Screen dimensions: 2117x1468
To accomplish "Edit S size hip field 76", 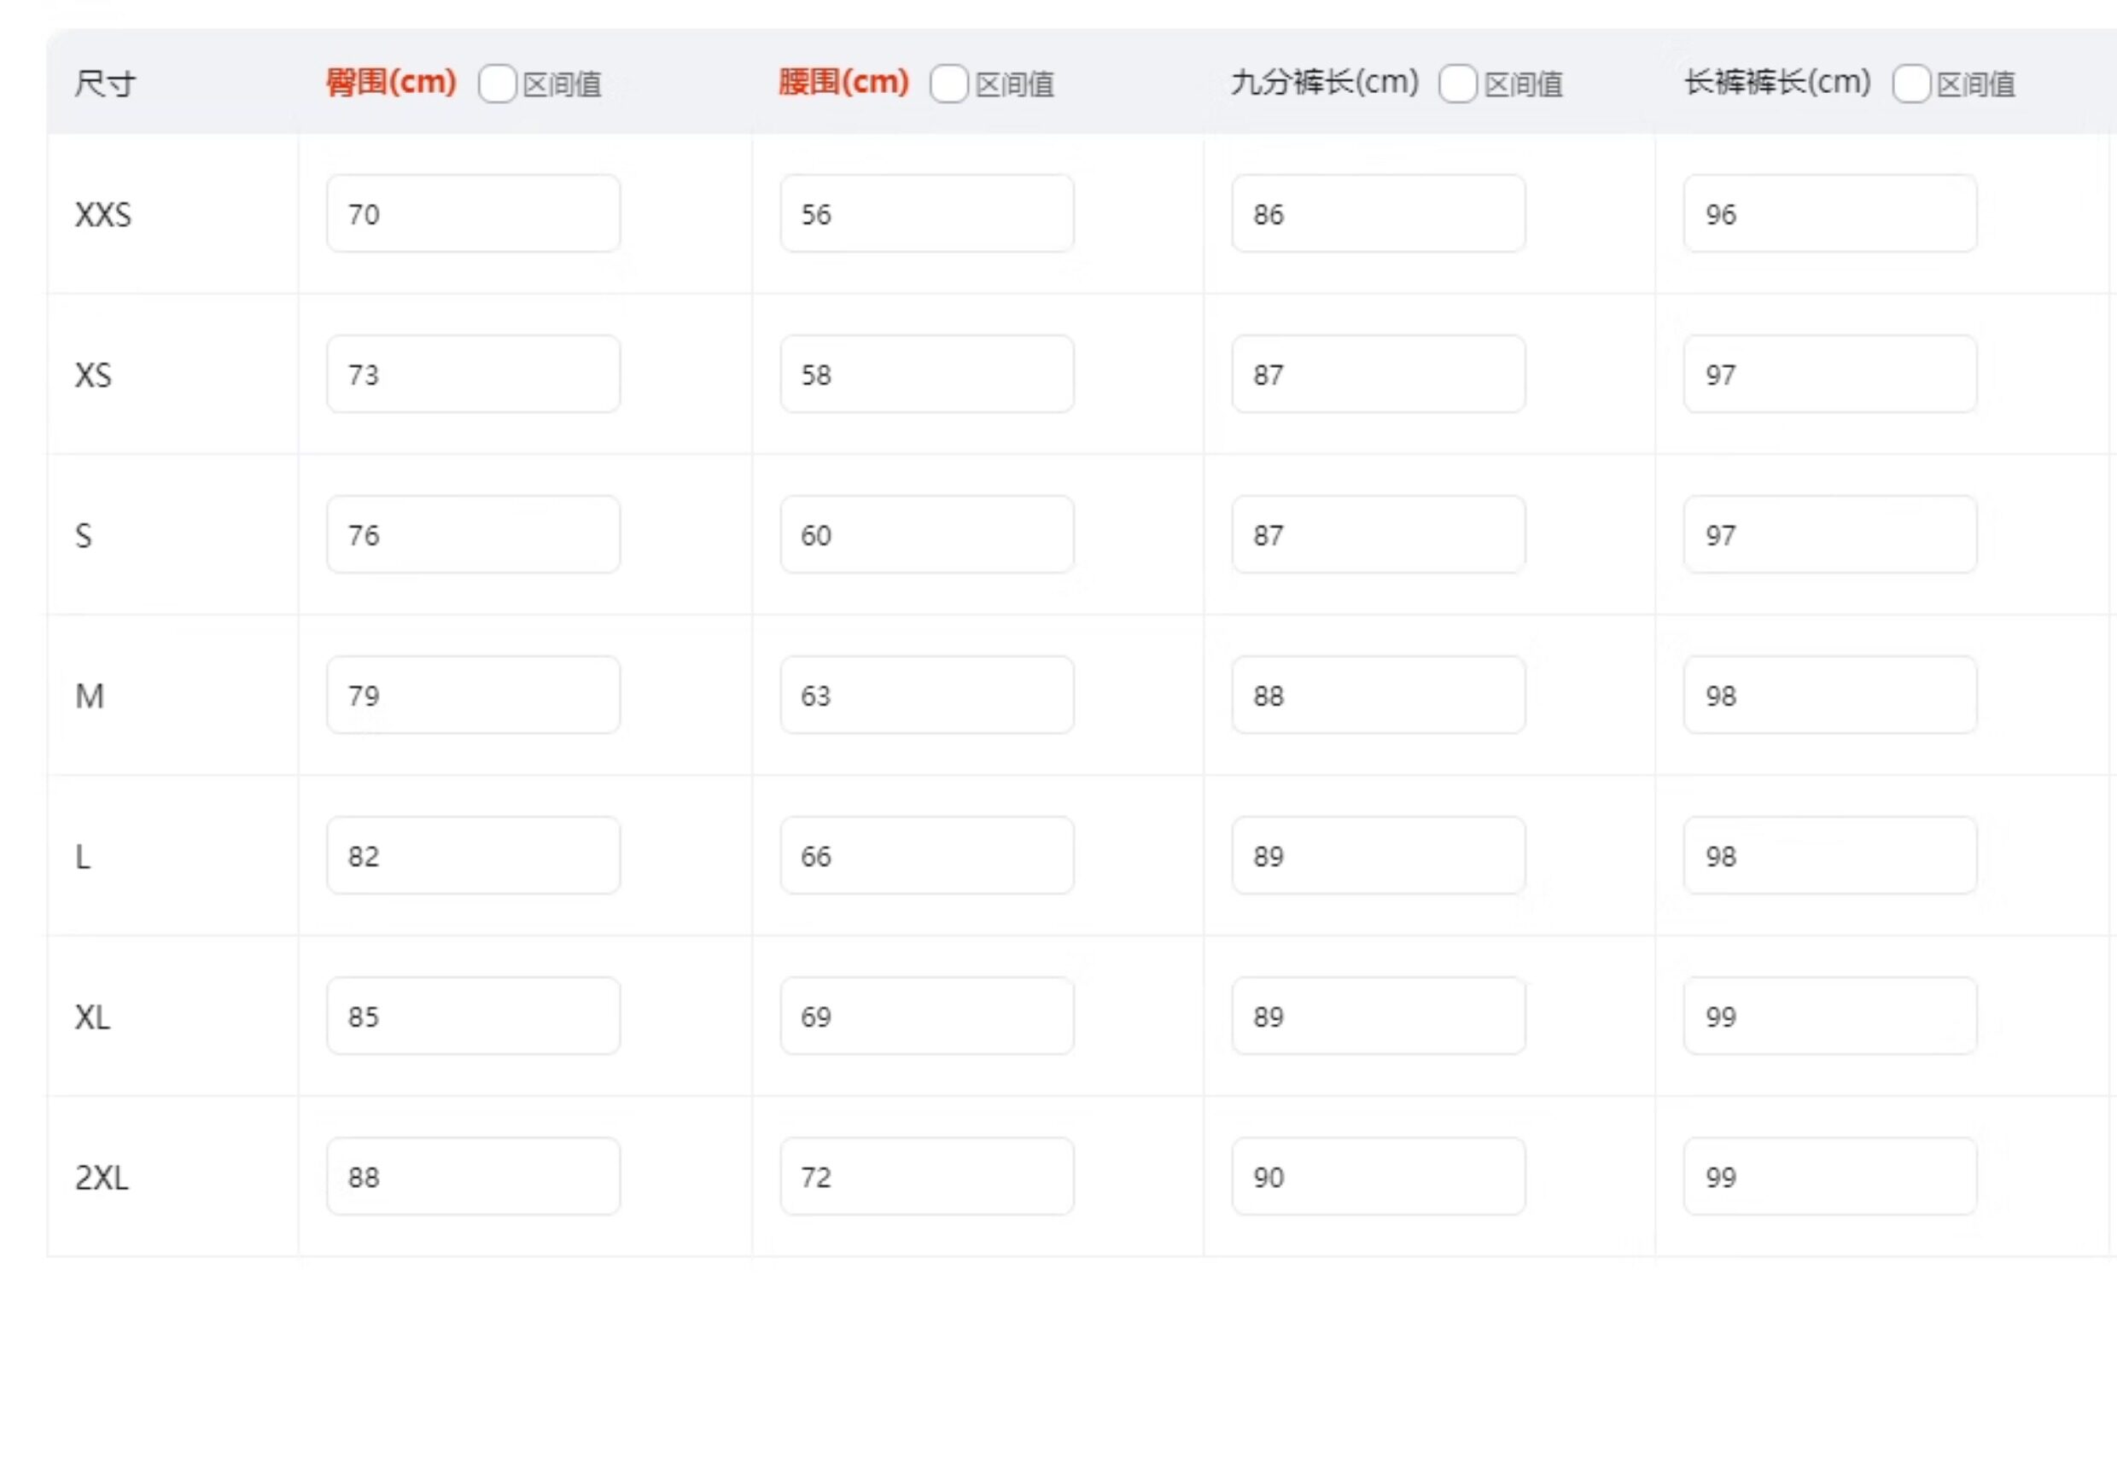I will [473, 534].
